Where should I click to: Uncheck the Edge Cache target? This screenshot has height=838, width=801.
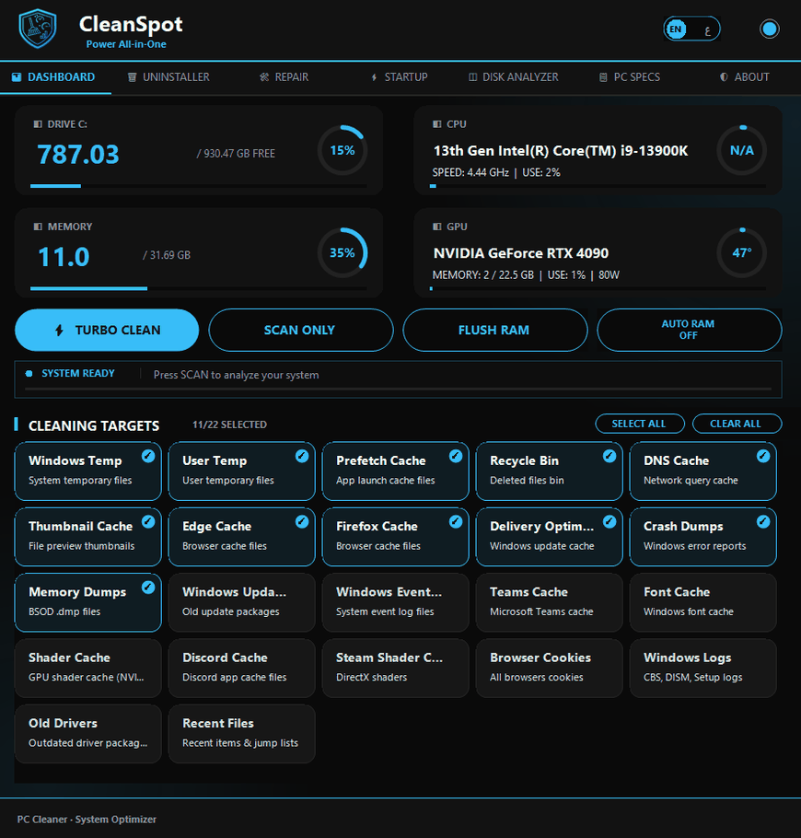click(241, 537)
